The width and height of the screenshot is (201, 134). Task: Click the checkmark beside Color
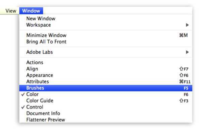click(23, 94)
